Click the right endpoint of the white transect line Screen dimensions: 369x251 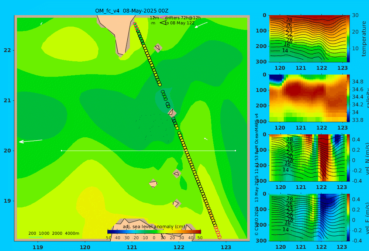pyautogui.click(x=235, y=151)
